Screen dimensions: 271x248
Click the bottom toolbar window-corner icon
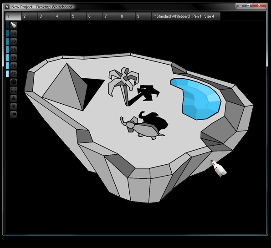(14, 114)
